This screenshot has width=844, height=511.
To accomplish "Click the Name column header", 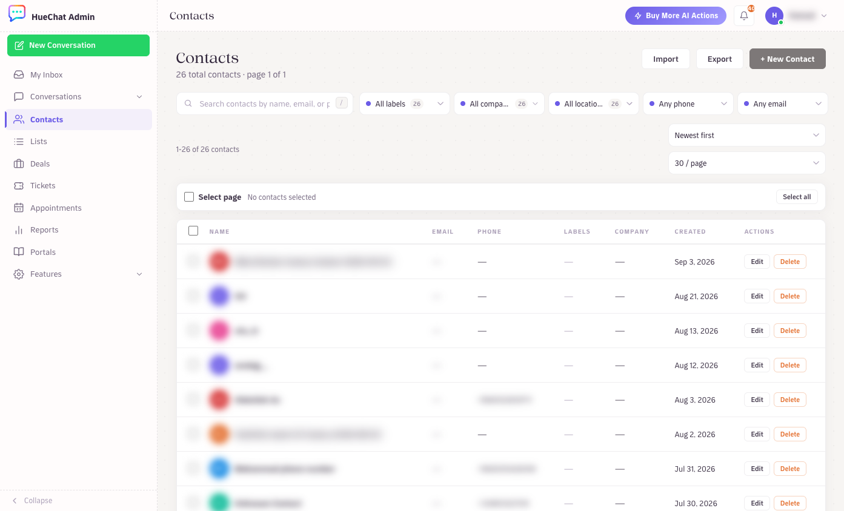I will point(219,231).
